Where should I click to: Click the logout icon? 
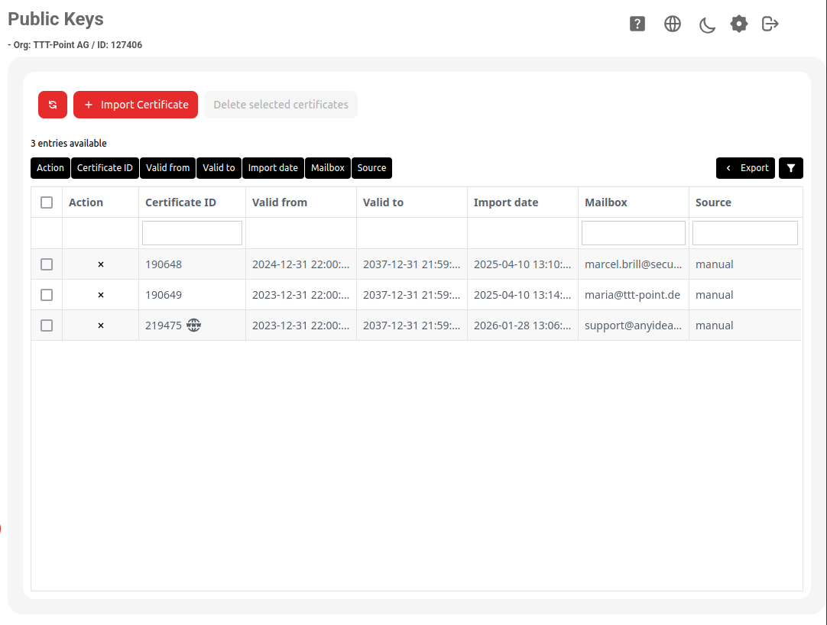(770, 24)
